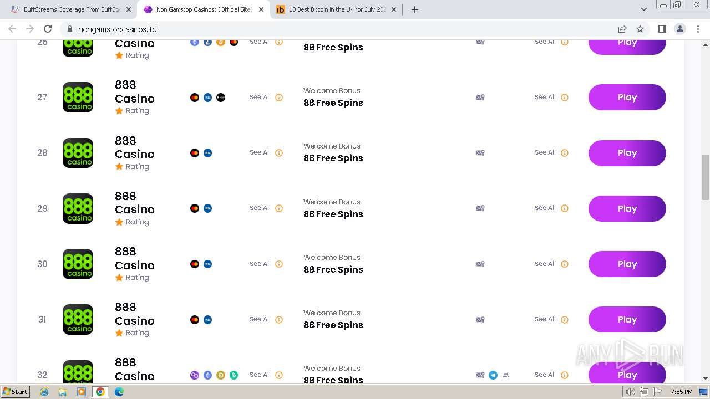710x399 pixels.
Task: Click support See All link in row 30
Action: point(545,264)
